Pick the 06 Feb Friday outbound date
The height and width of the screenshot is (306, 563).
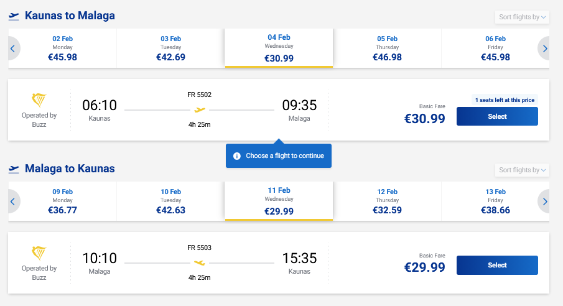click(495, 48)
